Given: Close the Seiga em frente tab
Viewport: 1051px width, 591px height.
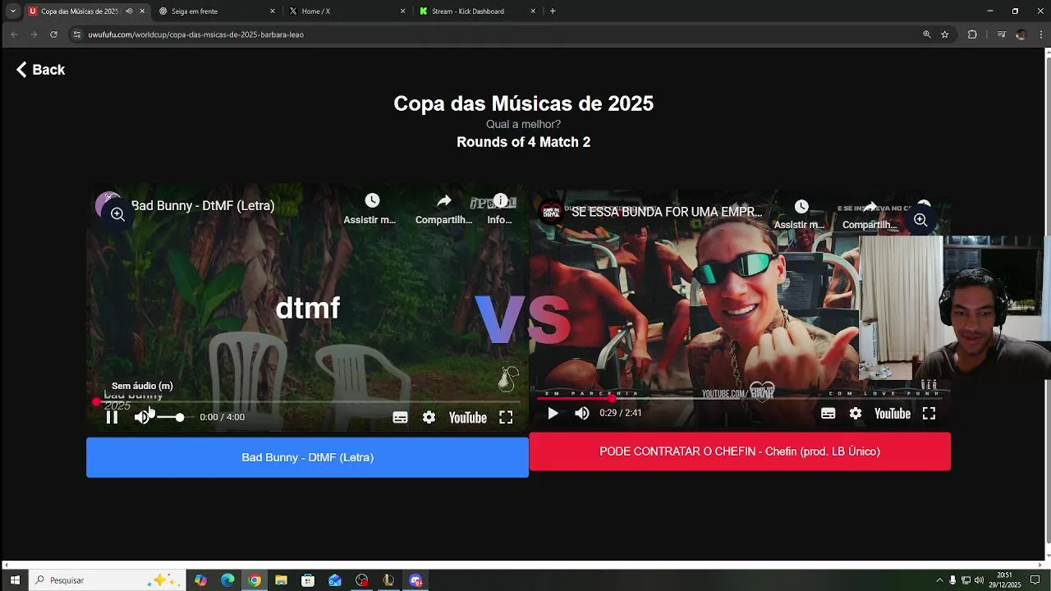Looking at the screenshot, I should tap(273, 11).
